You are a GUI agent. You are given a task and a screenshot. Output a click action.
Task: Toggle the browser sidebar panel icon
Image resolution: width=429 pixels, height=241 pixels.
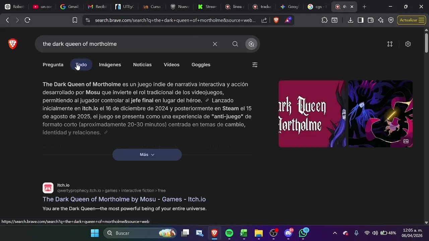click(x=361, y=20)
